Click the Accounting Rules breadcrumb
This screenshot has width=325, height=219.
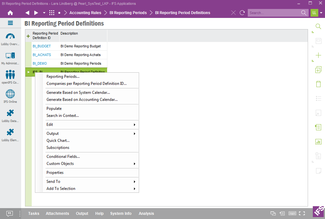(85, 13)
